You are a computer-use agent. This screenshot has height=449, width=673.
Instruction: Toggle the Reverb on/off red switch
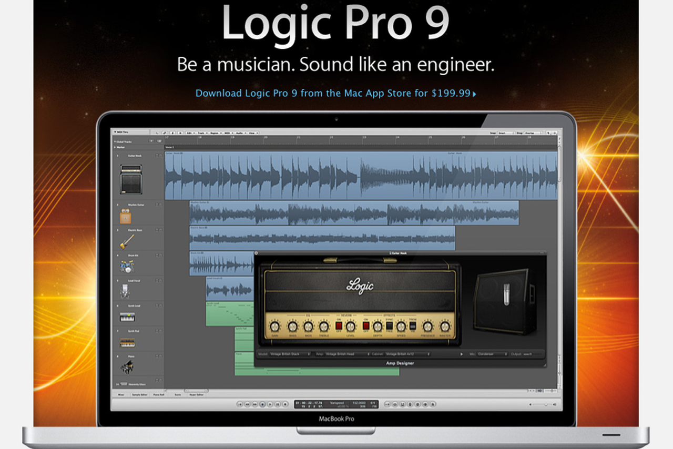click(338, 326)
